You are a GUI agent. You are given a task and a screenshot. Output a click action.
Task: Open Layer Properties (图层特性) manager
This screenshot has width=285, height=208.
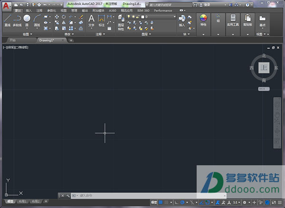pos(121,22)
